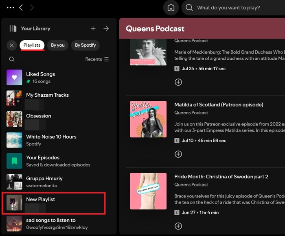Open the Obsession playlist

coord(58,119)
